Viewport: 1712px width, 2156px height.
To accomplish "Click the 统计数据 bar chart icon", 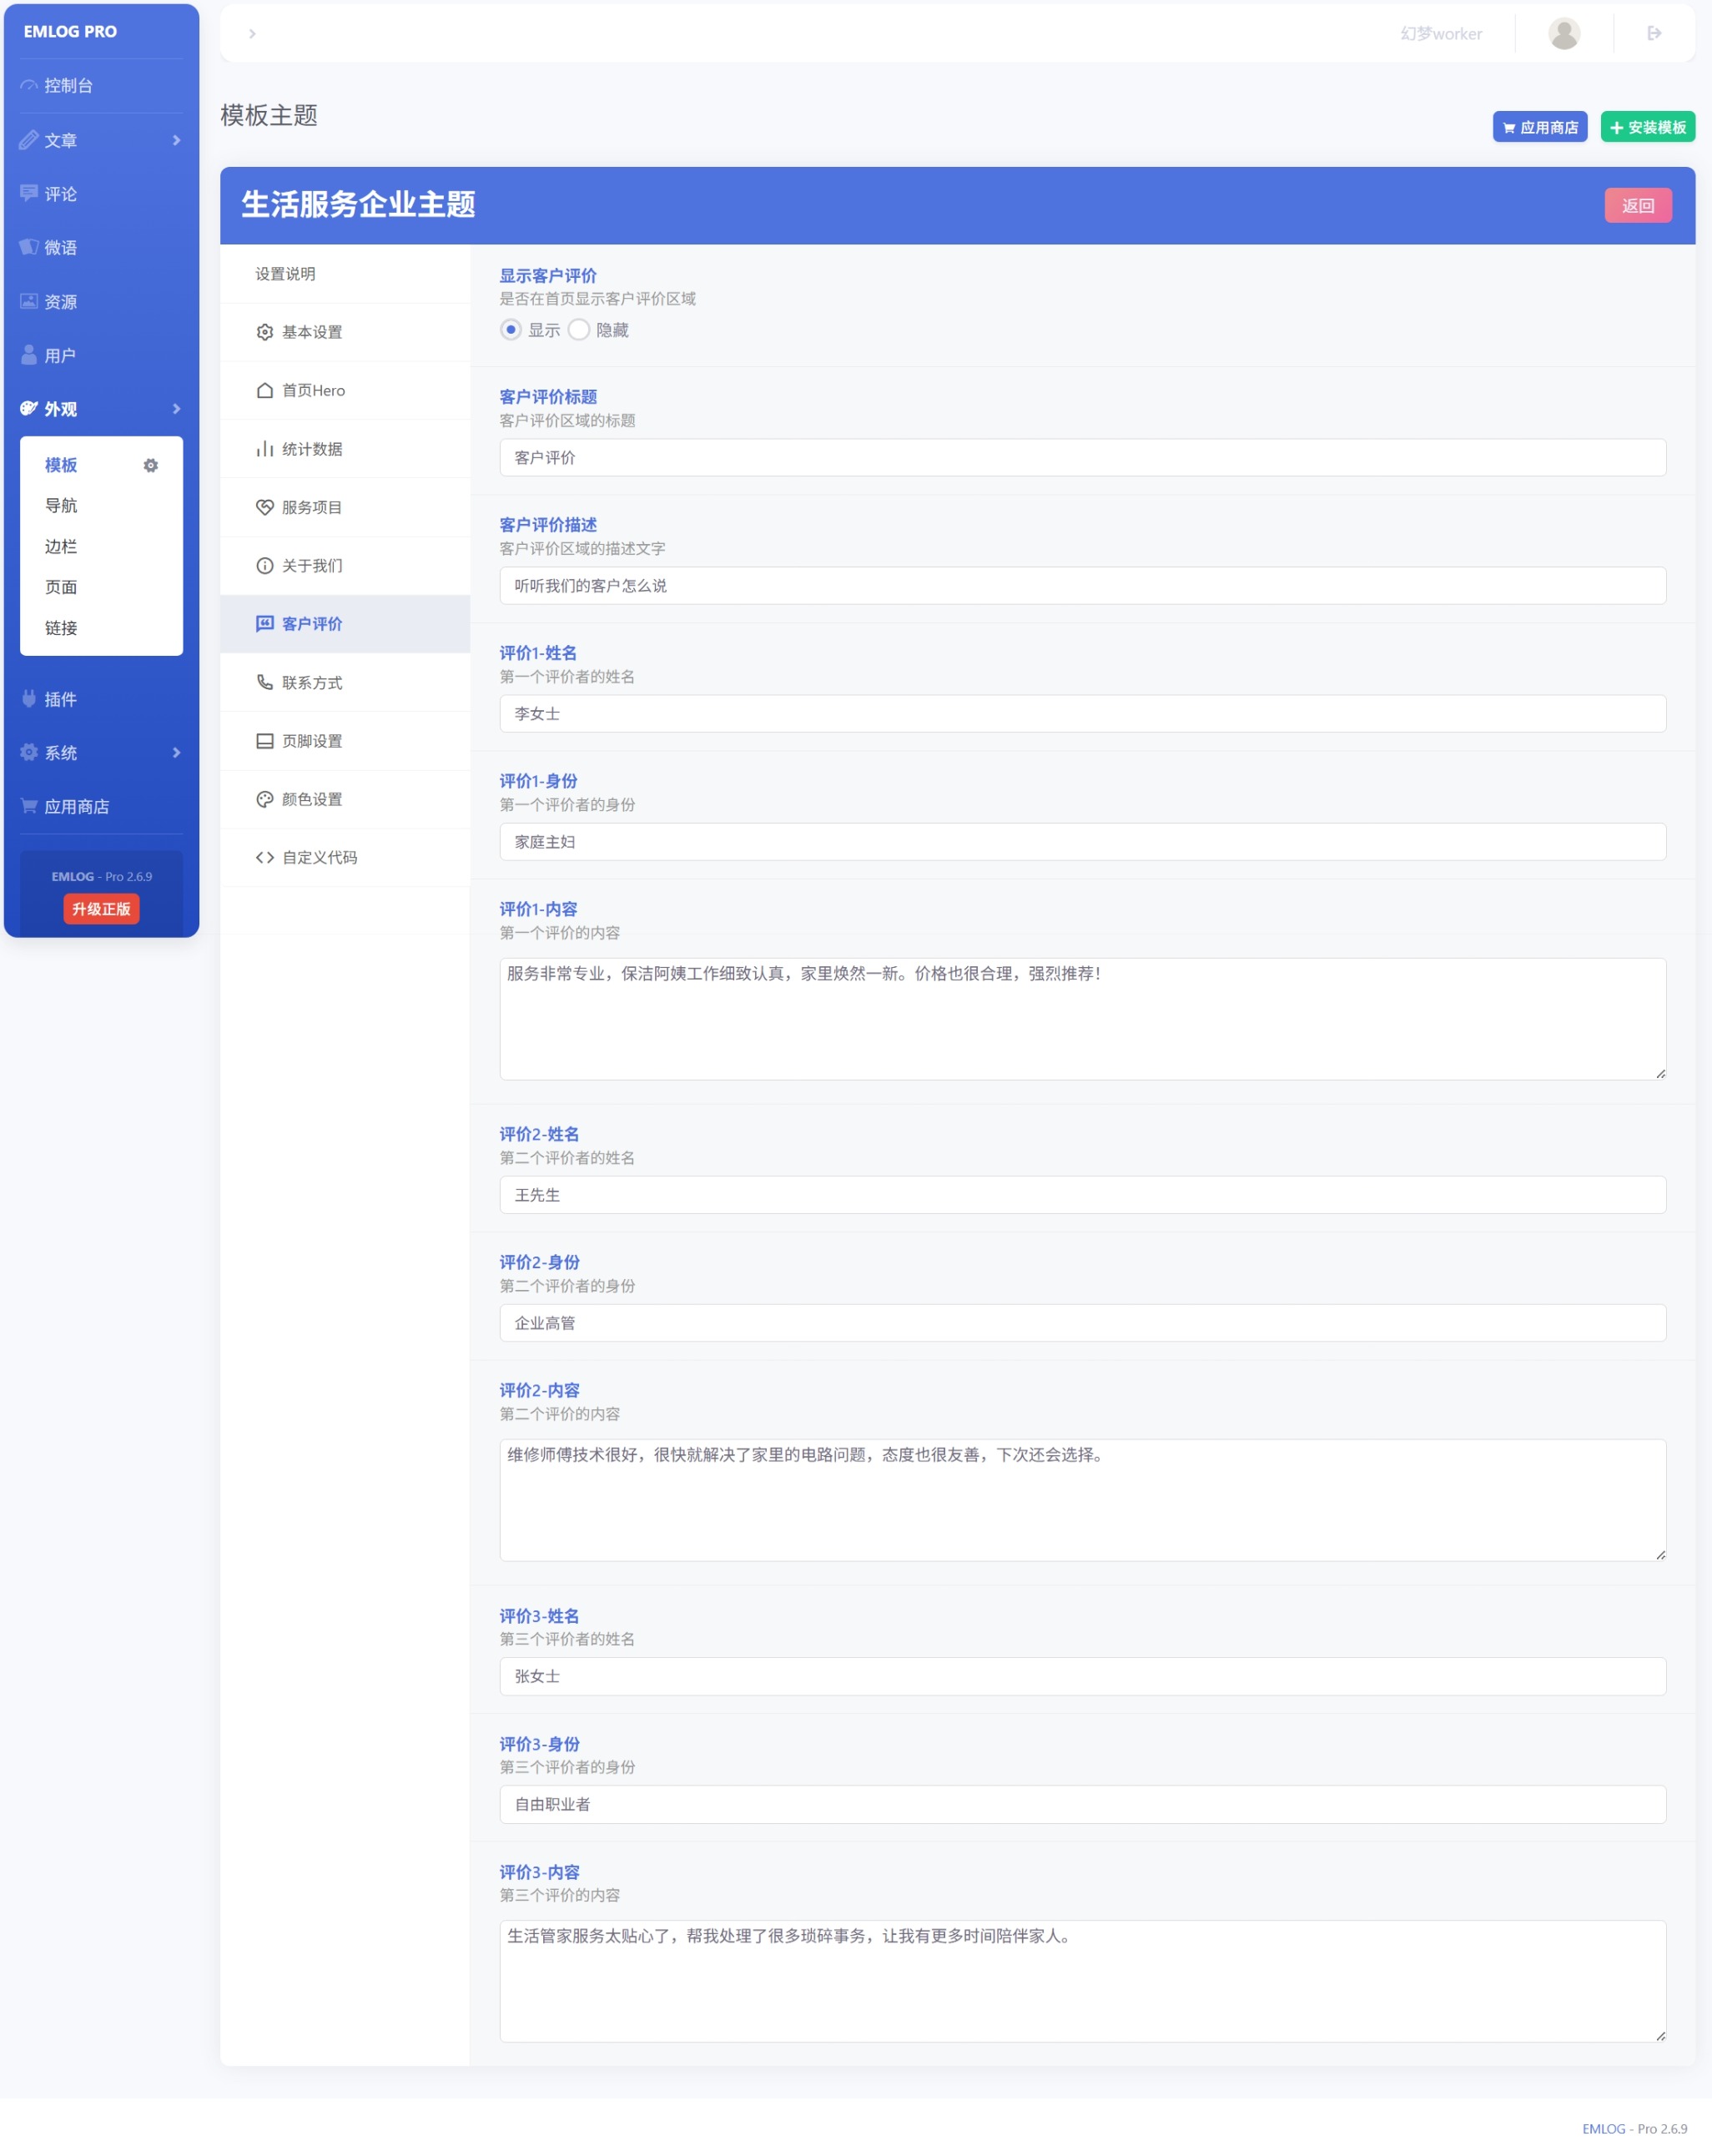I will pyautogui.click(x=264, y=449).
